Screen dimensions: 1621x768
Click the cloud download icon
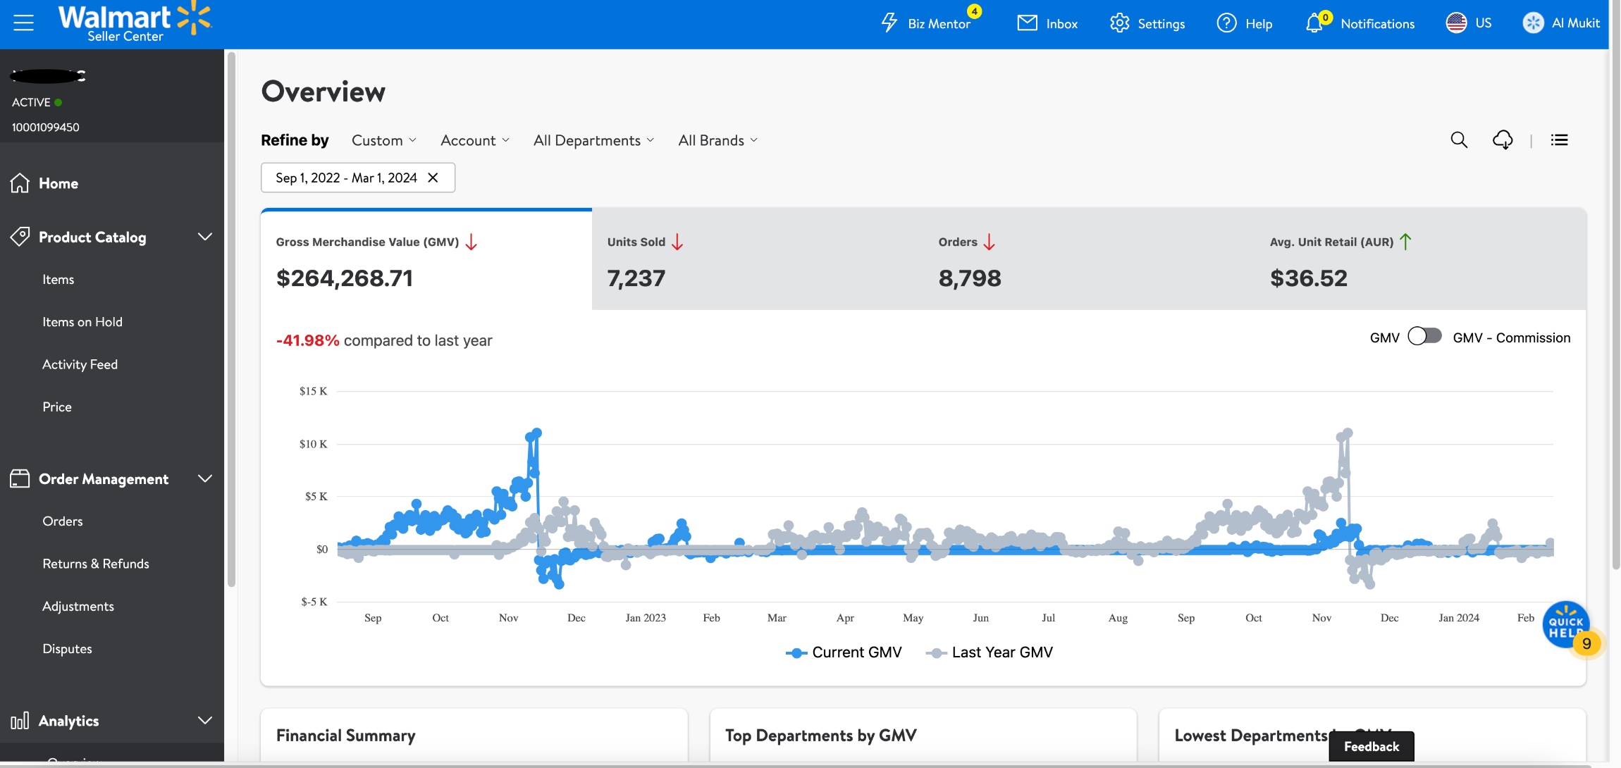[1503, 140]
